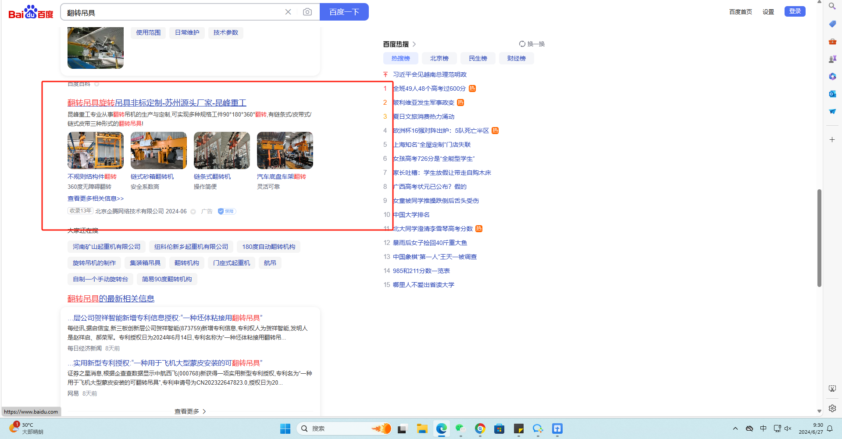Open 查看更多相关信息 link
The image size is (842, 439).
tap(96, 198)
